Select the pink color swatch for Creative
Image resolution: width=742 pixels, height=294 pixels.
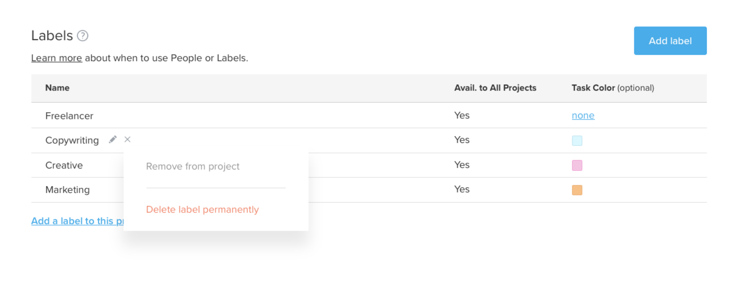(x=577, y=165)
